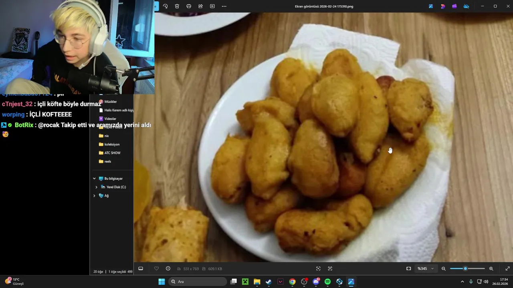
Task: Open Discord from the taskbar
Action: click(x=316, y=282)
